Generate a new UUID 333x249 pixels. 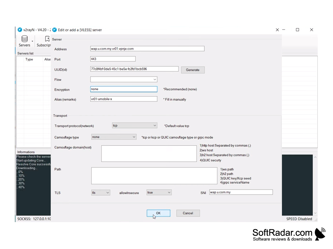tap(193, 70)
